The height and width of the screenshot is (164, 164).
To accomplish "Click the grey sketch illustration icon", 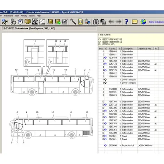I will [42, 22].
